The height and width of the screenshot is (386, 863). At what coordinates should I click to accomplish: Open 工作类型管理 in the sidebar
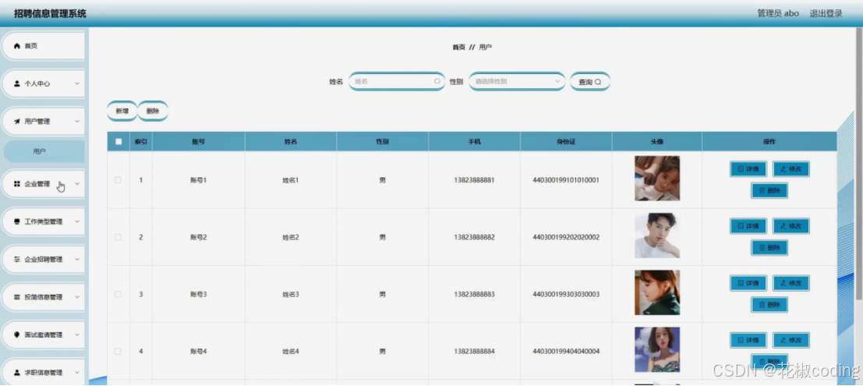coord(44,221)
